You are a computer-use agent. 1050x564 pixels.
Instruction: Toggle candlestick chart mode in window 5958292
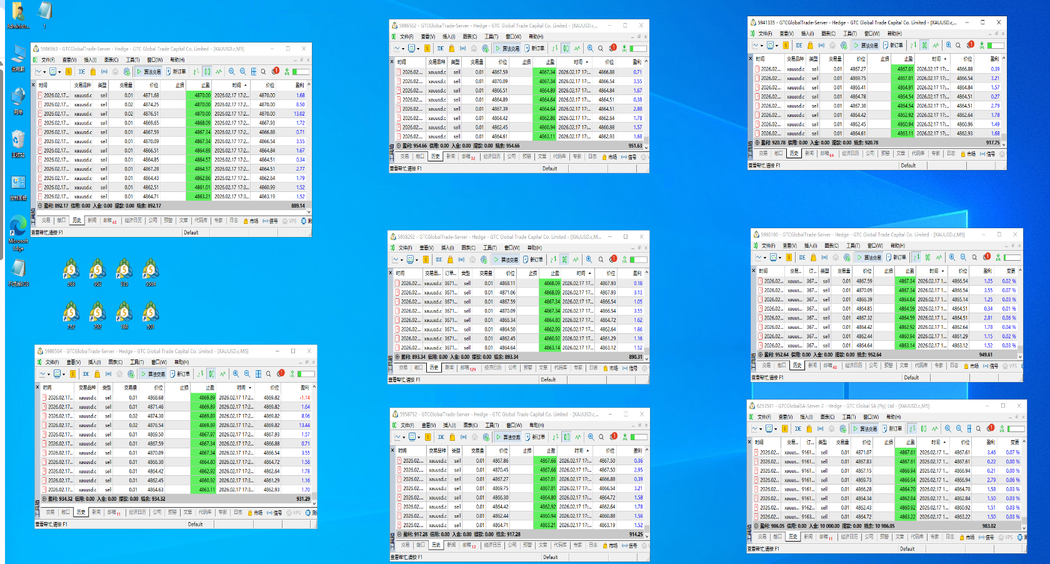point(564,259)
